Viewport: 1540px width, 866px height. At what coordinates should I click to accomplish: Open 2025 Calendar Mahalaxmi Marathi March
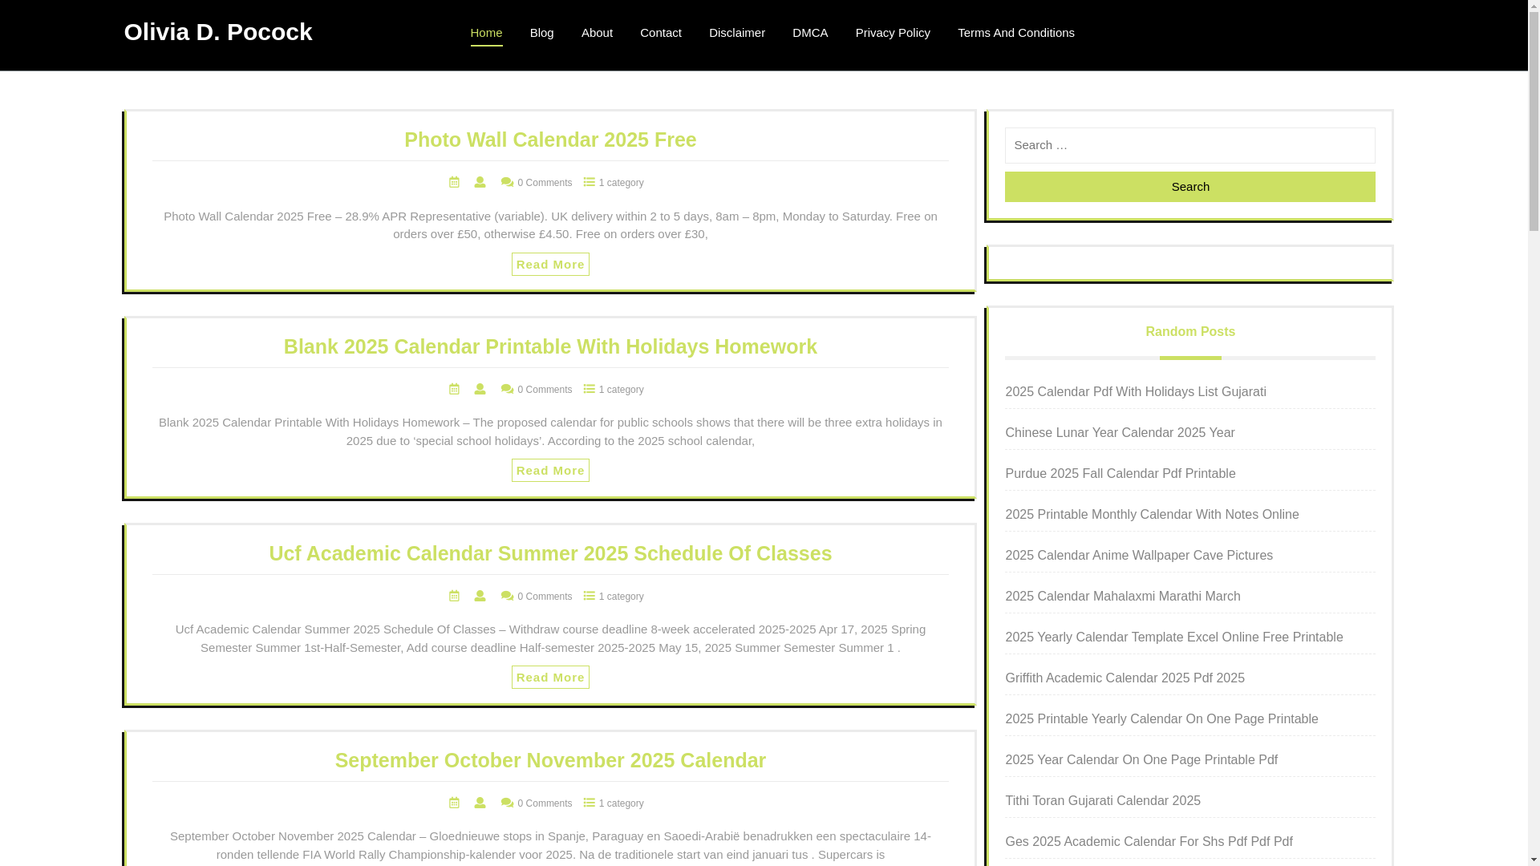(x=1123, y=597)
